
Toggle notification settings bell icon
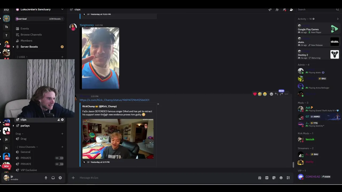click(x=277, y=10)
